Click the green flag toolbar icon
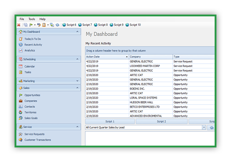 click(x=31, y=25)
